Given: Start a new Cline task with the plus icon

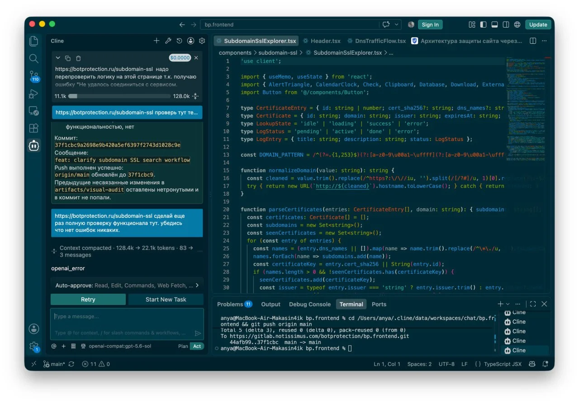Looking at the screenshot, I should coord(157,41).
